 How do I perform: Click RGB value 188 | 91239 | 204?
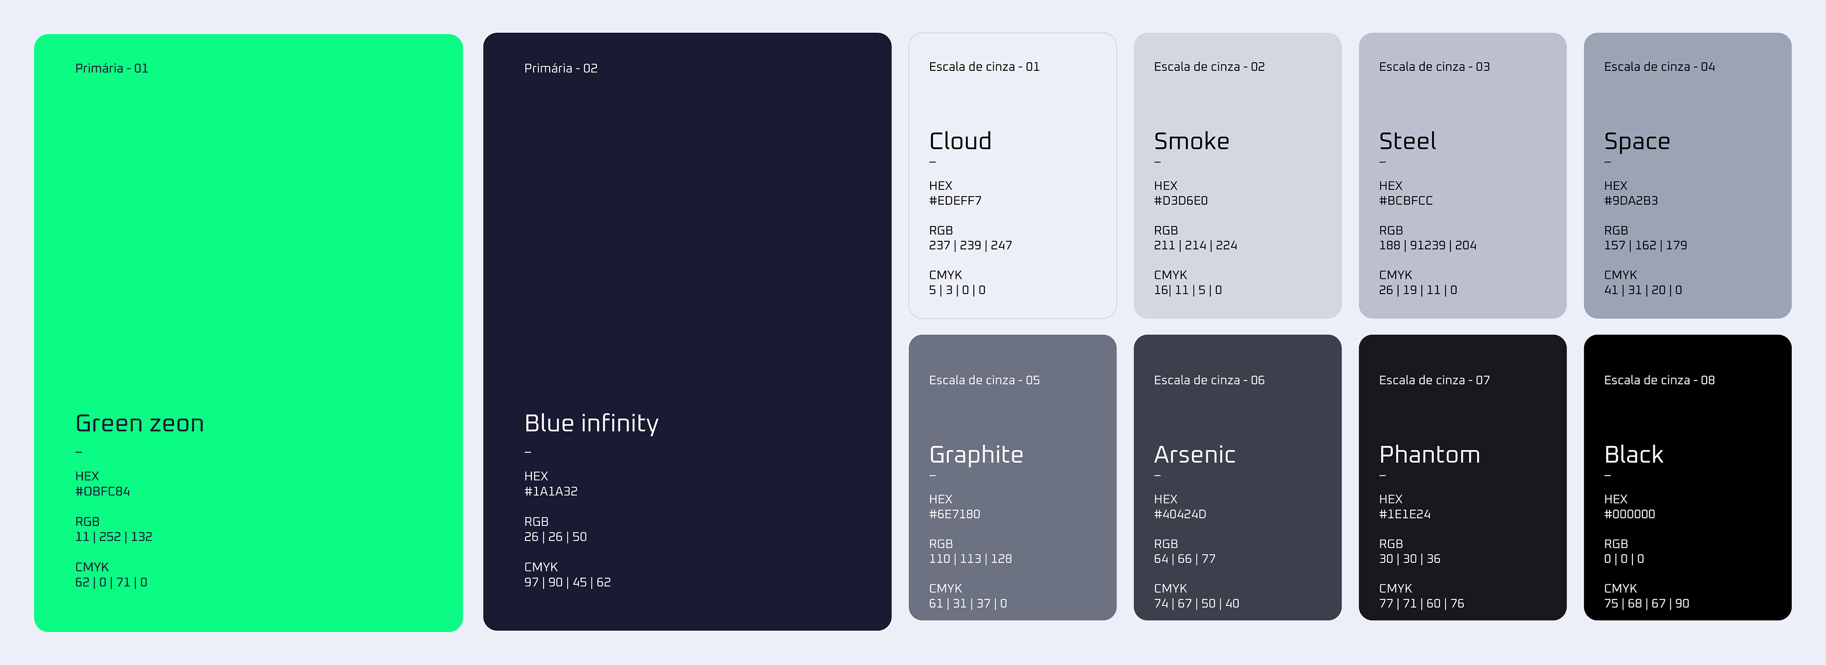pyautogui.click(x=1428, y=245)
